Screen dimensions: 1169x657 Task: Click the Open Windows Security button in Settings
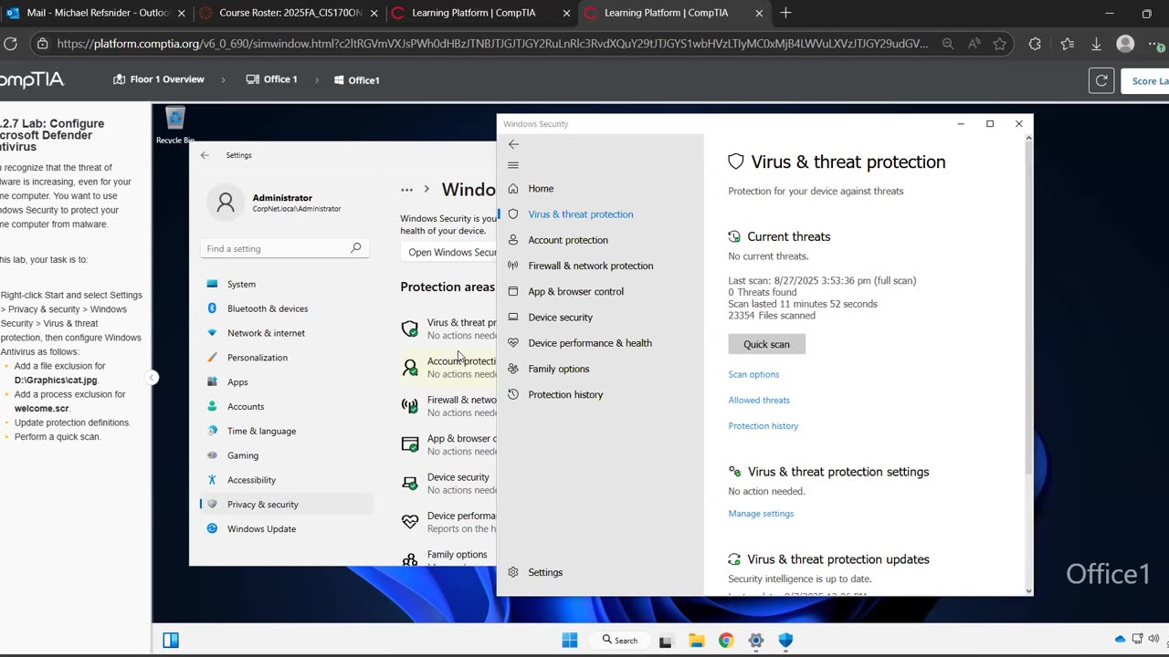point(449,252)
